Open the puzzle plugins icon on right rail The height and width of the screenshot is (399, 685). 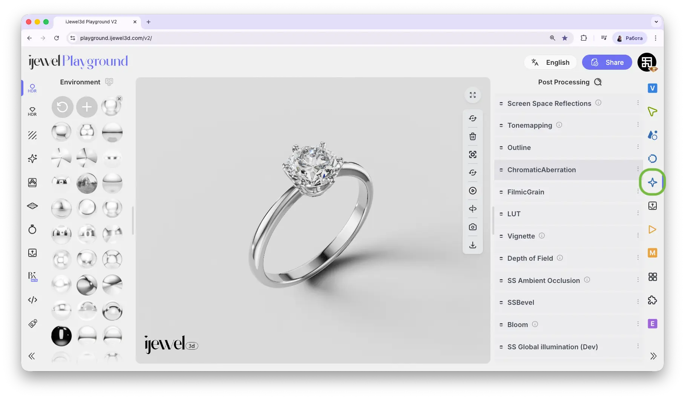pyautogui.click(x=653, y=300)
